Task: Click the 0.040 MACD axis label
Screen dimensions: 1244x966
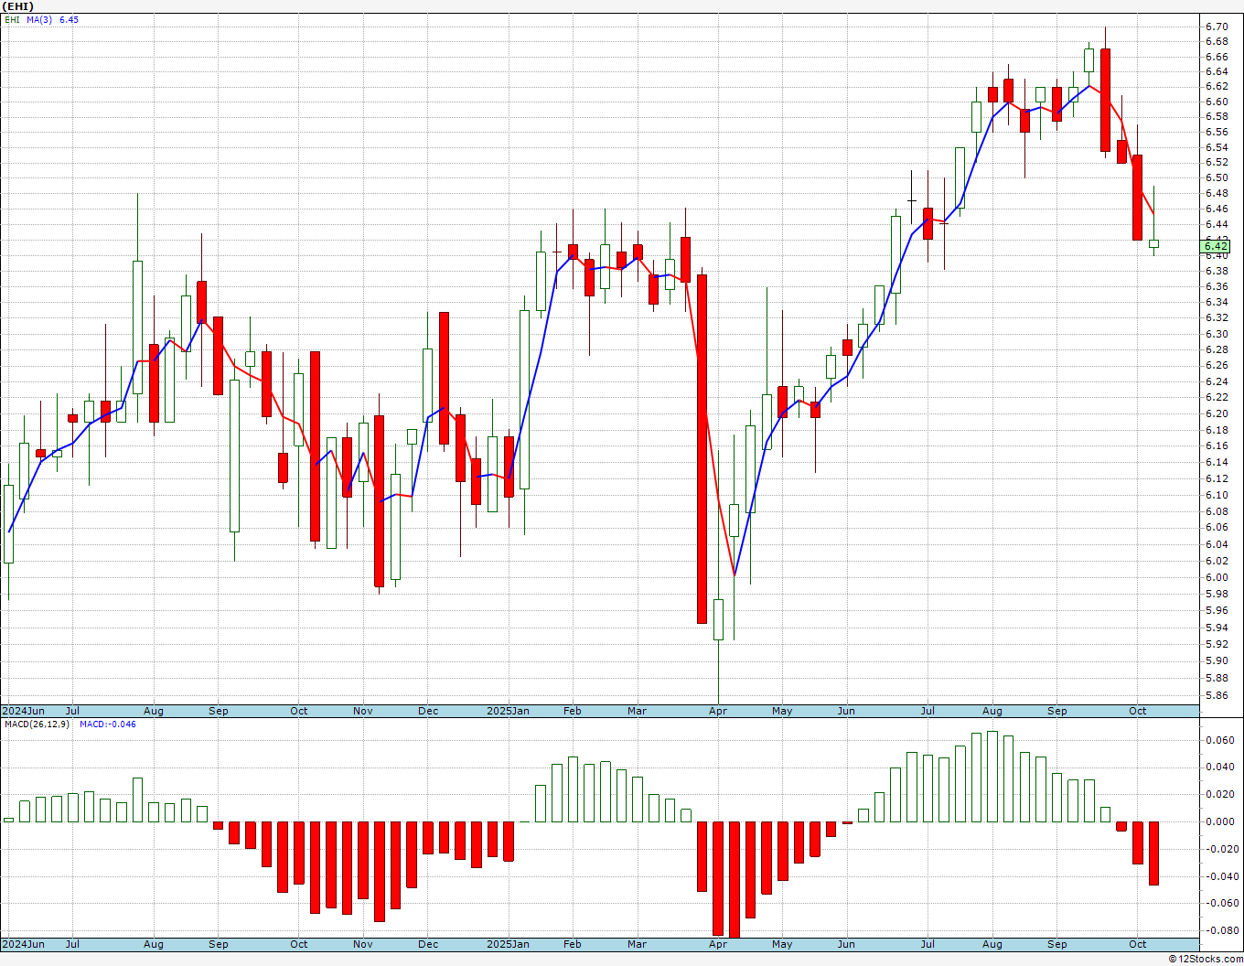Action: (1220, 767)
